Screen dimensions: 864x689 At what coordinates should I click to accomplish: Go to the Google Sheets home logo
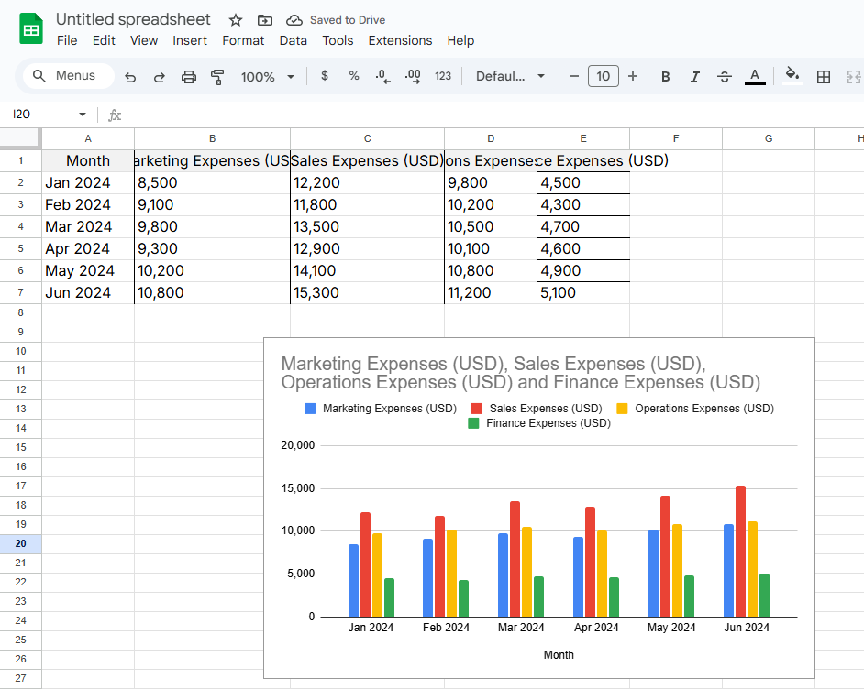(32, 29)
